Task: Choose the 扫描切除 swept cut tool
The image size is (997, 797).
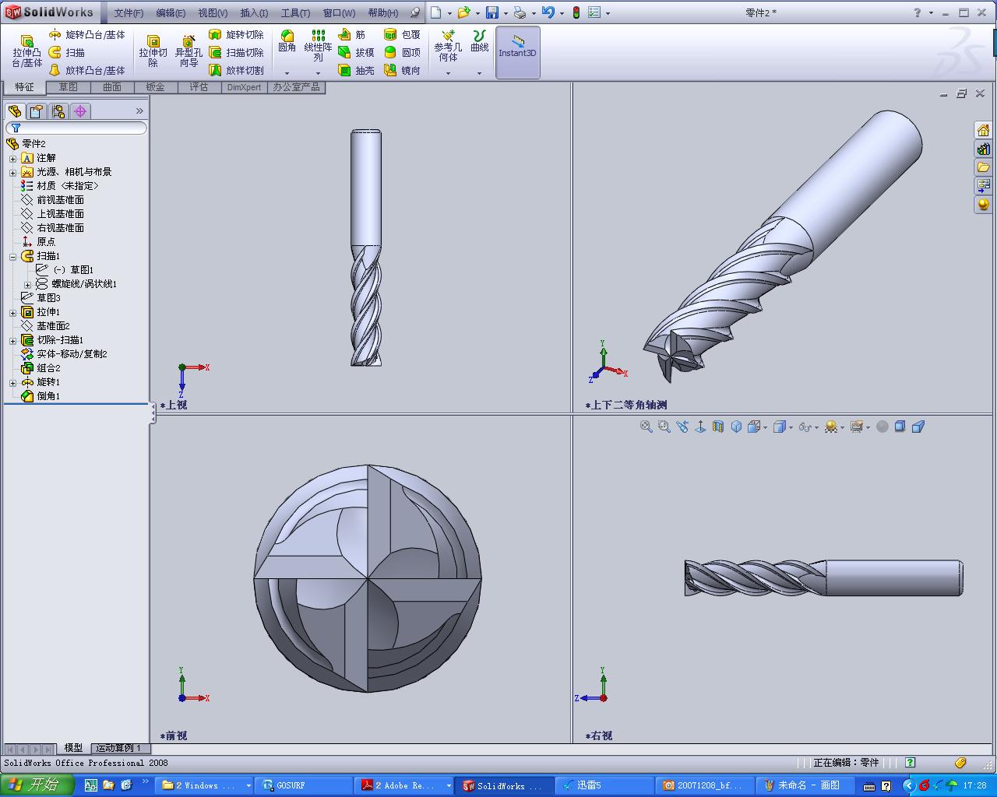Action: (237, 53)
